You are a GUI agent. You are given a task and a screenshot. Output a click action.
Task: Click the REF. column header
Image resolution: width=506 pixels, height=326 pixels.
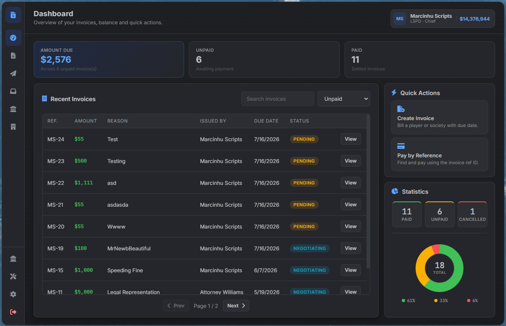click(x=53, y=121)
